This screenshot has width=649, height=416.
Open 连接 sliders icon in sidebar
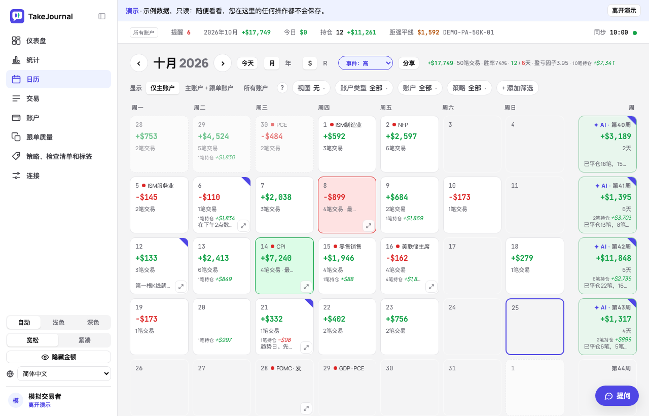[16, 176]
